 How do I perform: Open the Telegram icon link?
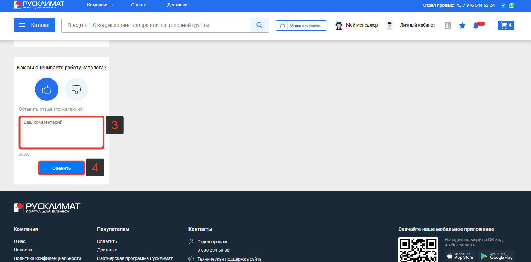[503, 5]
